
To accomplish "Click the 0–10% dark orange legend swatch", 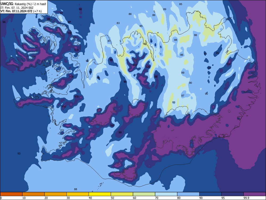I will [x=11, y=194].
